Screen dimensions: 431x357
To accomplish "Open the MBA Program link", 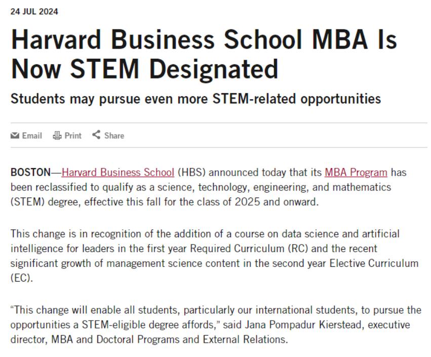I will [356, 173].
